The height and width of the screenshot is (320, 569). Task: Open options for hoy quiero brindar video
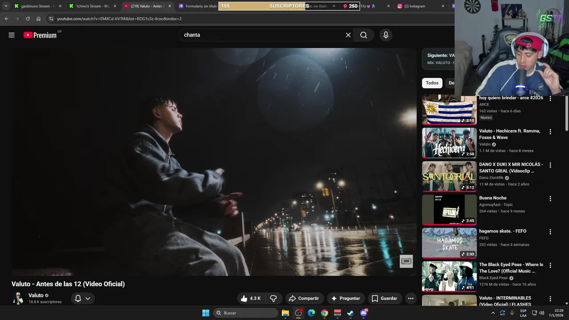tap(550, 98)
